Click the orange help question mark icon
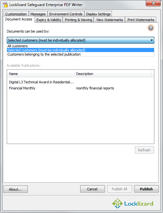The height and width of the screenshot is (213, 163). [151, 28]
